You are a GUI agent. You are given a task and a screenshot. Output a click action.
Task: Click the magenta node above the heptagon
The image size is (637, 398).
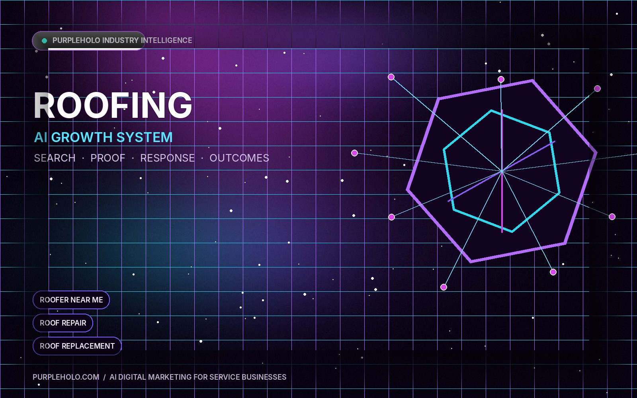tap(501, 80)
